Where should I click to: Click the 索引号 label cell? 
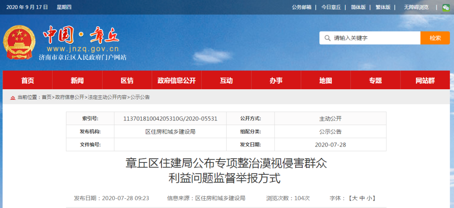[90, 118]
